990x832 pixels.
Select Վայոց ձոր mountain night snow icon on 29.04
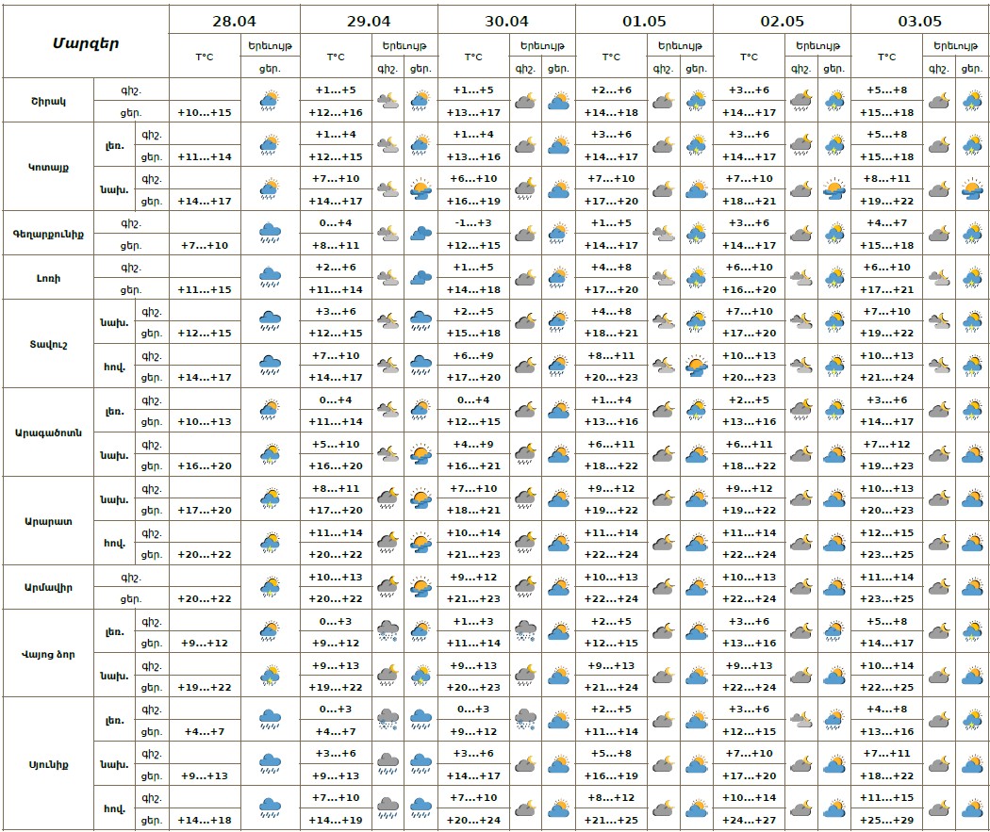coord(388,631)
